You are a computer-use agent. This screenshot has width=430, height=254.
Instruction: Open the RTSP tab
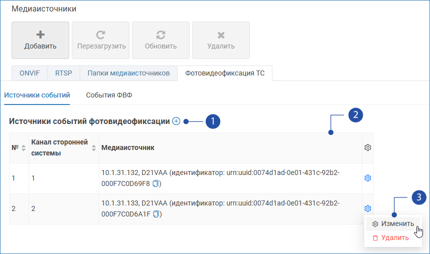point(64,73)
